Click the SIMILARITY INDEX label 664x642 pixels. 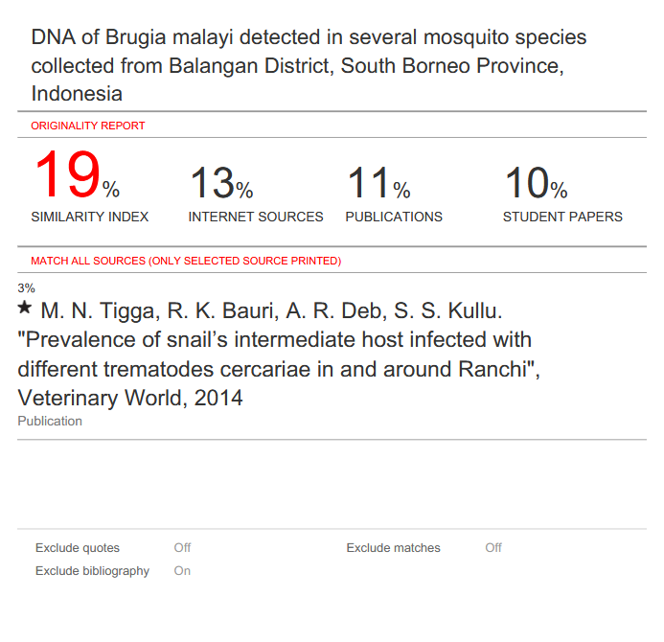coord(90,217)
